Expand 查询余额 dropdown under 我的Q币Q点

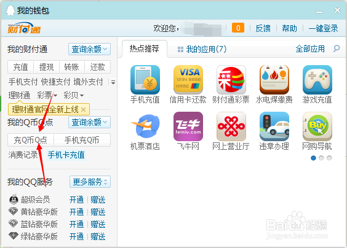tap(89, 122)
